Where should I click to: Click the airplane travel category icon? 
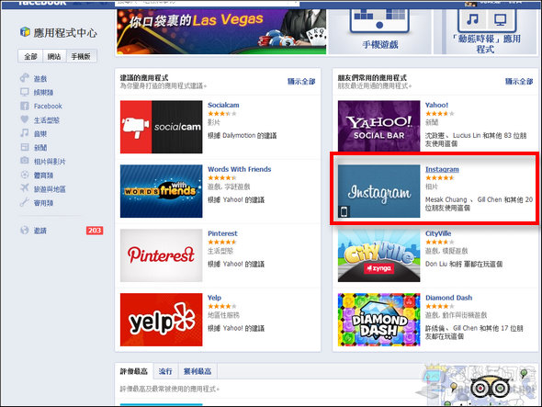tap(25, 188)
